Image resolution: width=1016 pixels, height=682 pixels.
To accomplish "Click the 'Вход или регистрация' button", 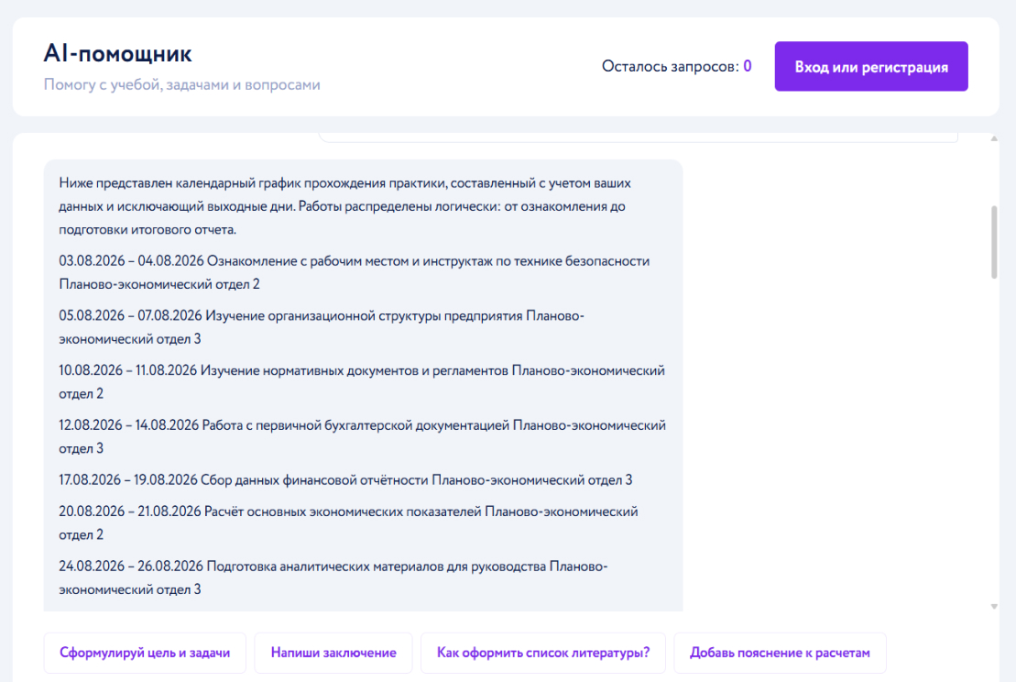I will [871, 67].
